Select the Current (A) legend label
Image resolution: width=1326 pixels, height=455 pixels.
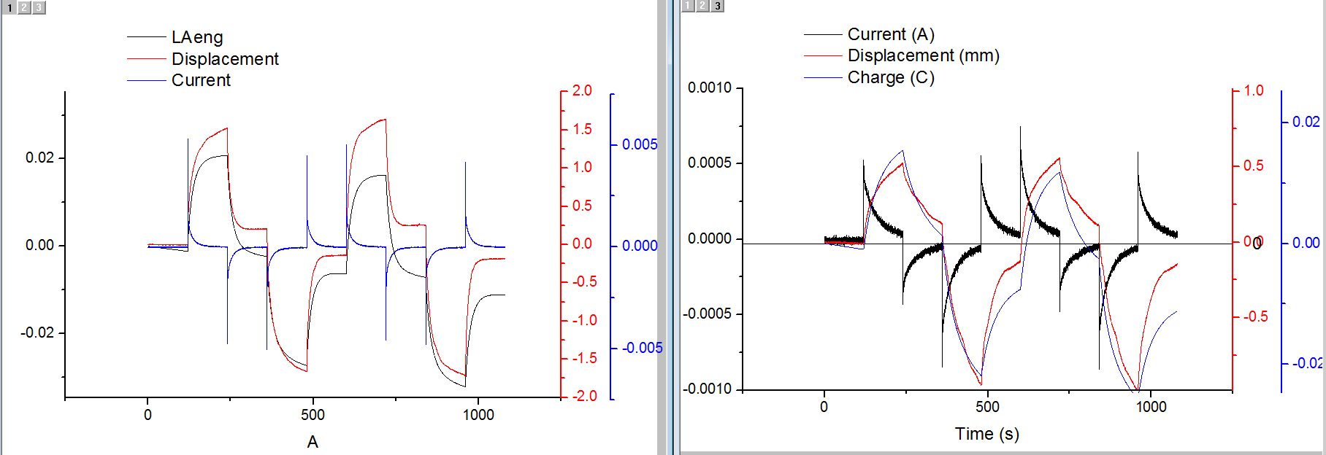point(891,34)
